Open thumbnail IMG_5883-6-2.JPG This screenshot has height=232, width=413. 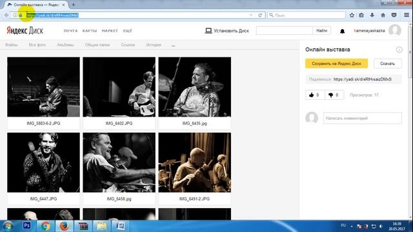click(43, 87)
